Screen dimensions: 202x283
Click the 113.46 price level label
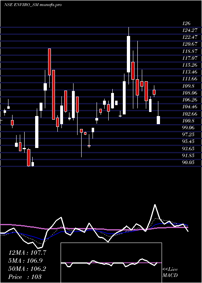click(190, 72)
